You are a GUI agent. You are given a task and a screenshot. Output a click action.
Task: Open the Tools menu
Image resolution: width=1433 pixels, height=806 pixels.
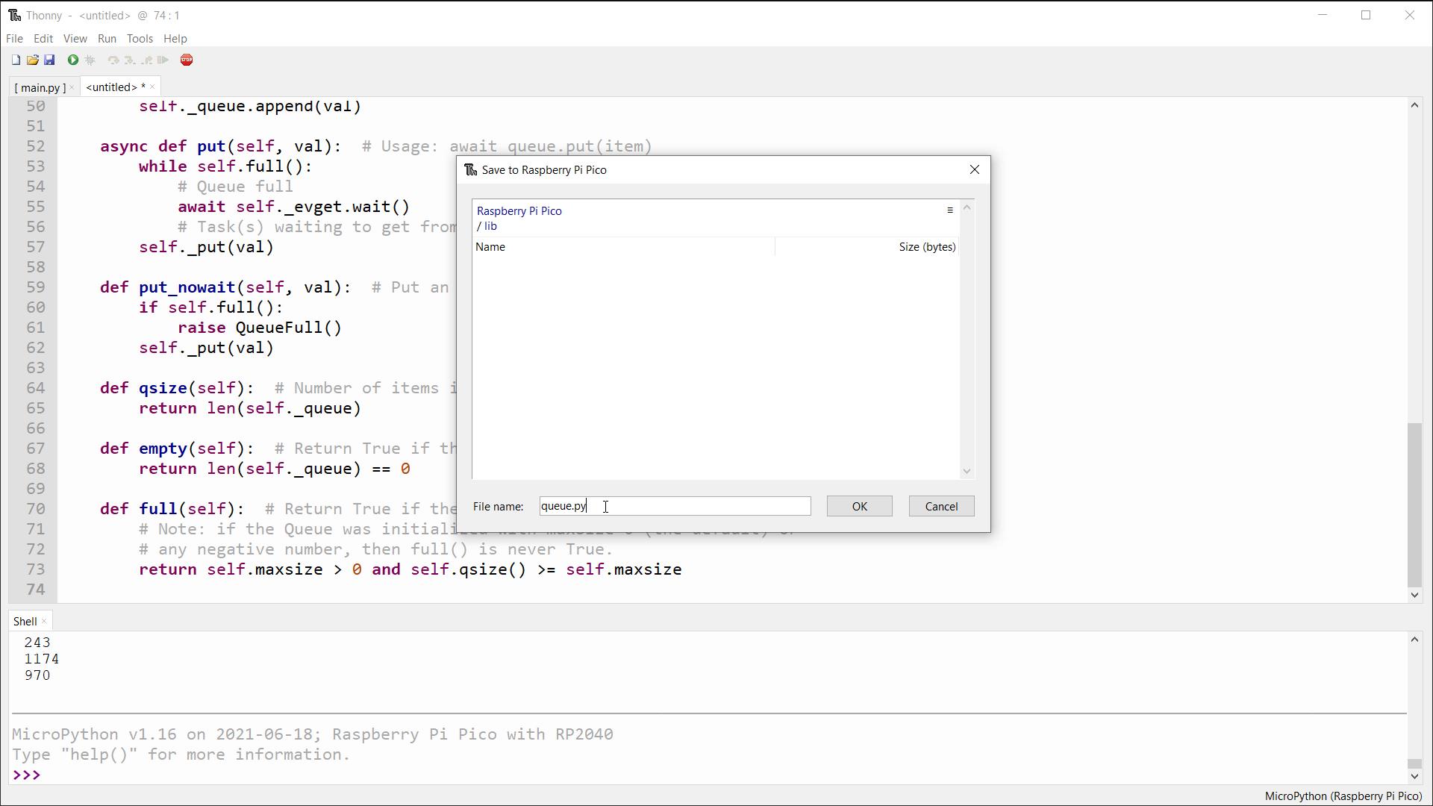[140, 39]
